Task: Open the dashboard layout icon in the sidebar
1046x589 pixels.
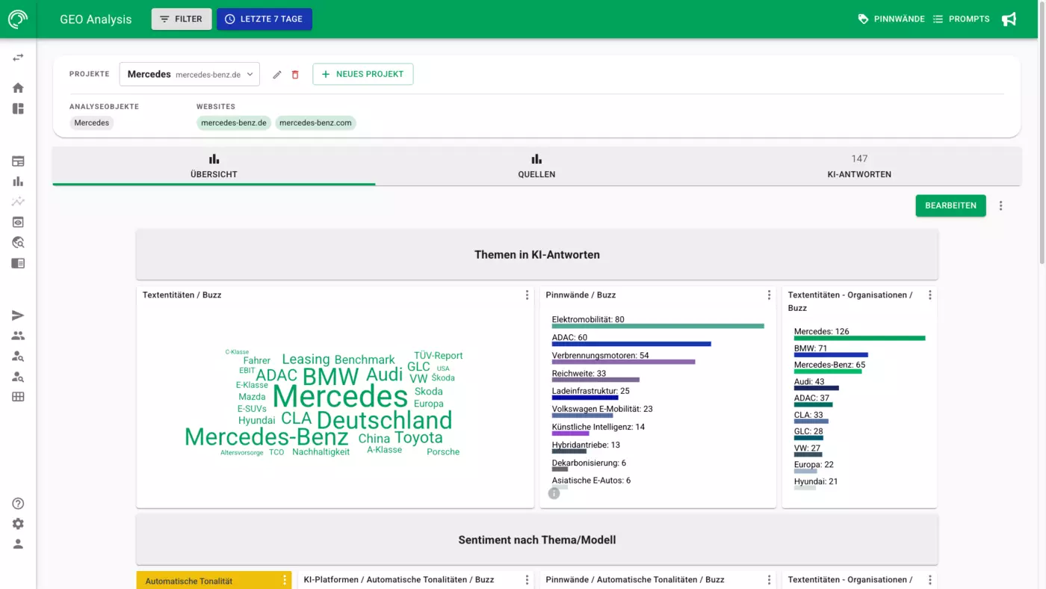Action: [18, 108]
